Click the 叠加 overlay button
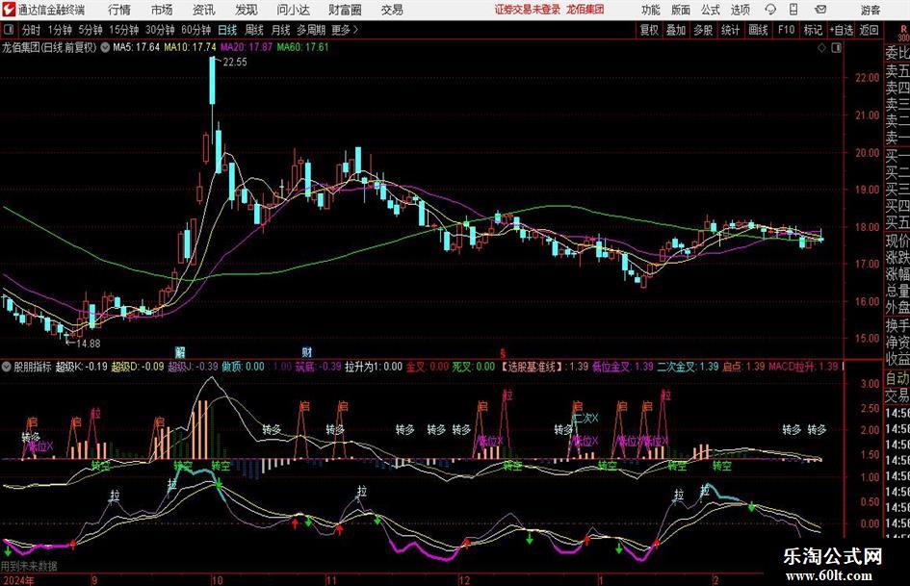Viewport: 910px width, 586px height. click(676, 30)
